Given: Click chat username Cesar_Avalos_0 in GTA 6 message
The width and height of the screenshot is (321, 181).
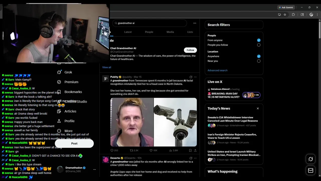Looking at the screenshot, I should [x=21, y=156].
